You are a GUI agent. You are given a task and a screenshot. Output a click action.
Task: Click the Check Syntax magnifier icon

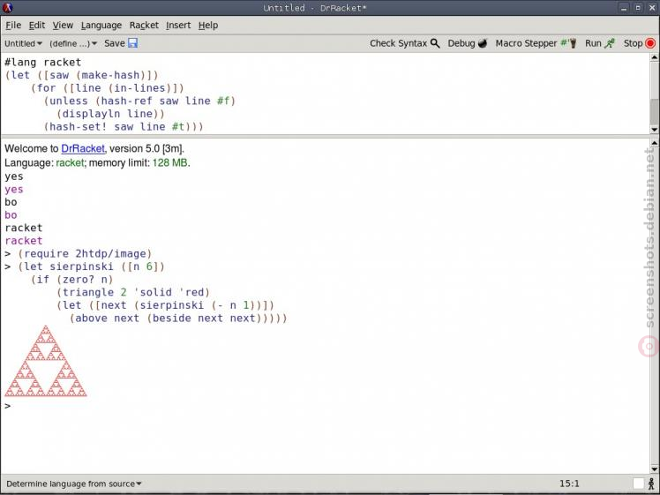[435, 43]
